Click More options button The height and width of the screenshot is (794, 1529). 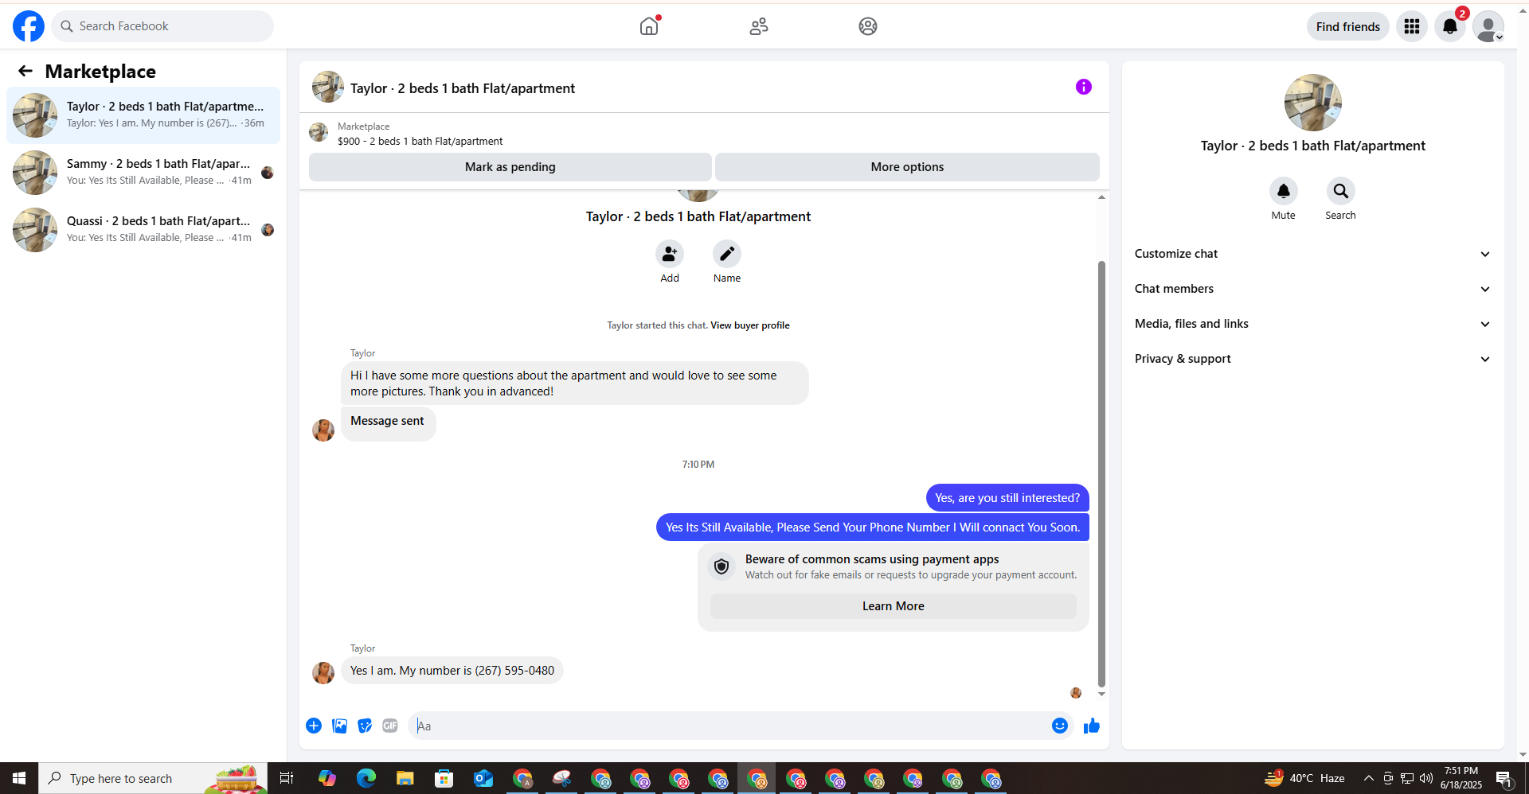[x=907, y=167]
